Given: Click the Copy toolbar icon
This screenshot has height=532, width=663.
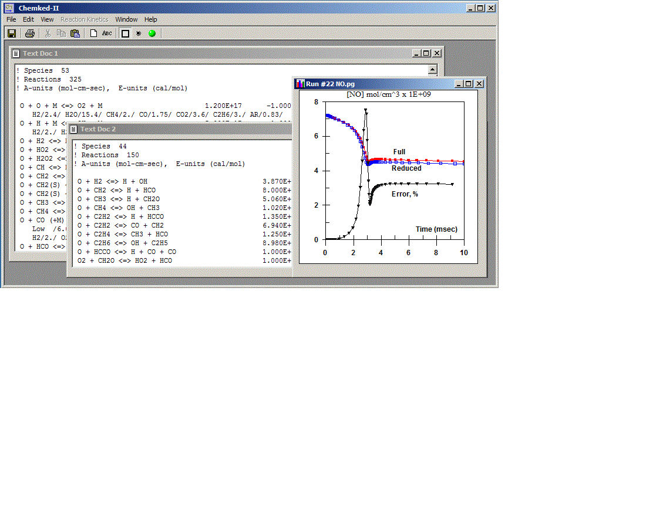Looking at the screenshot, I should 61,33.
